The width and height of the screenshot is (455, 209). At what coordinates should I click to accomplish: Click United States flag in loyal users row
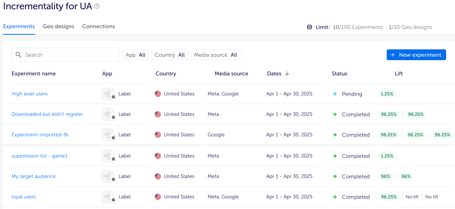[158, 197]
